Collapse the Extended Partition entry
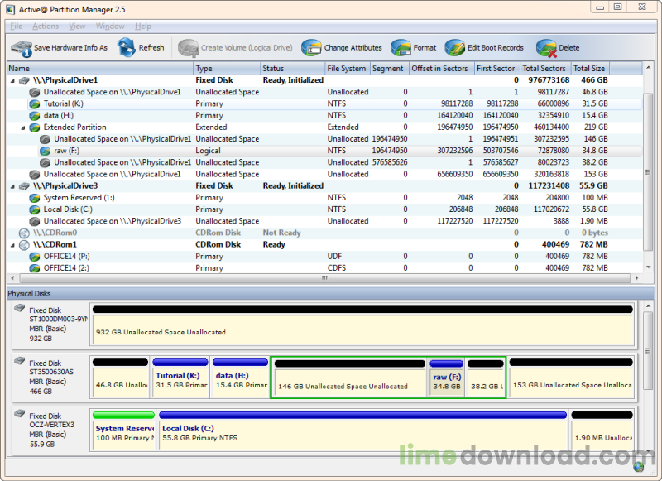662x481 pixels. point(22,127)
